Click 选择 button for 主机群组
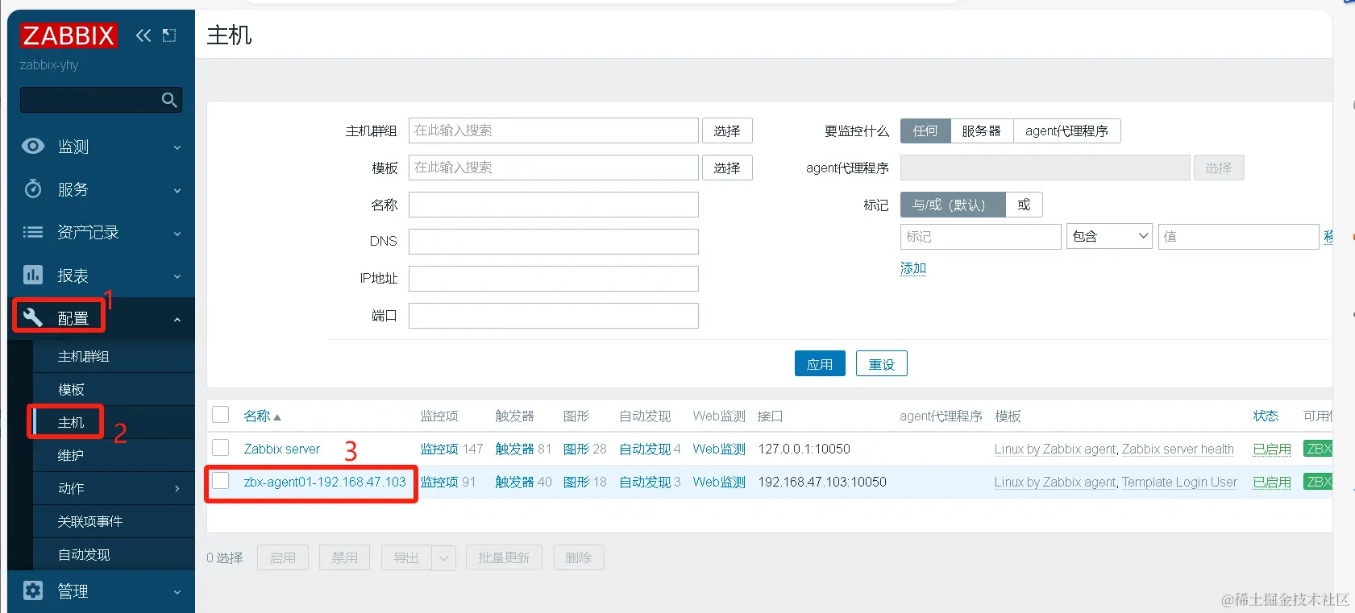The image size is (1355, 613). [x=727, y=130]
